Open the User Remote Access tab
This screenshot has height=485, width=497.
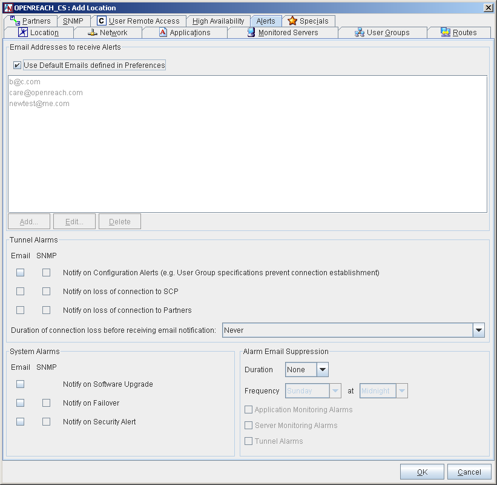(x=138, y=21)
